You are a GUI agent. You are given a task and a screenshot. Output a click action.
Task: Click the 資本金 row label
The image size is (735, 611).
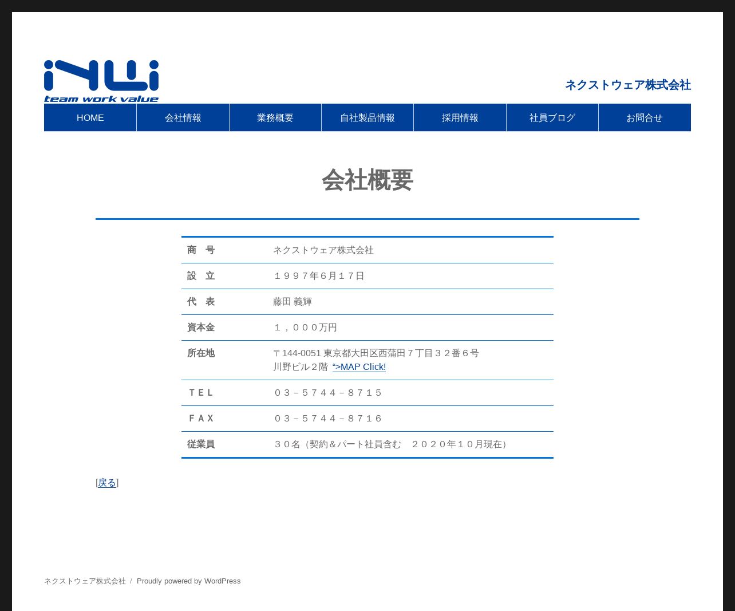(x=201, y=328)
